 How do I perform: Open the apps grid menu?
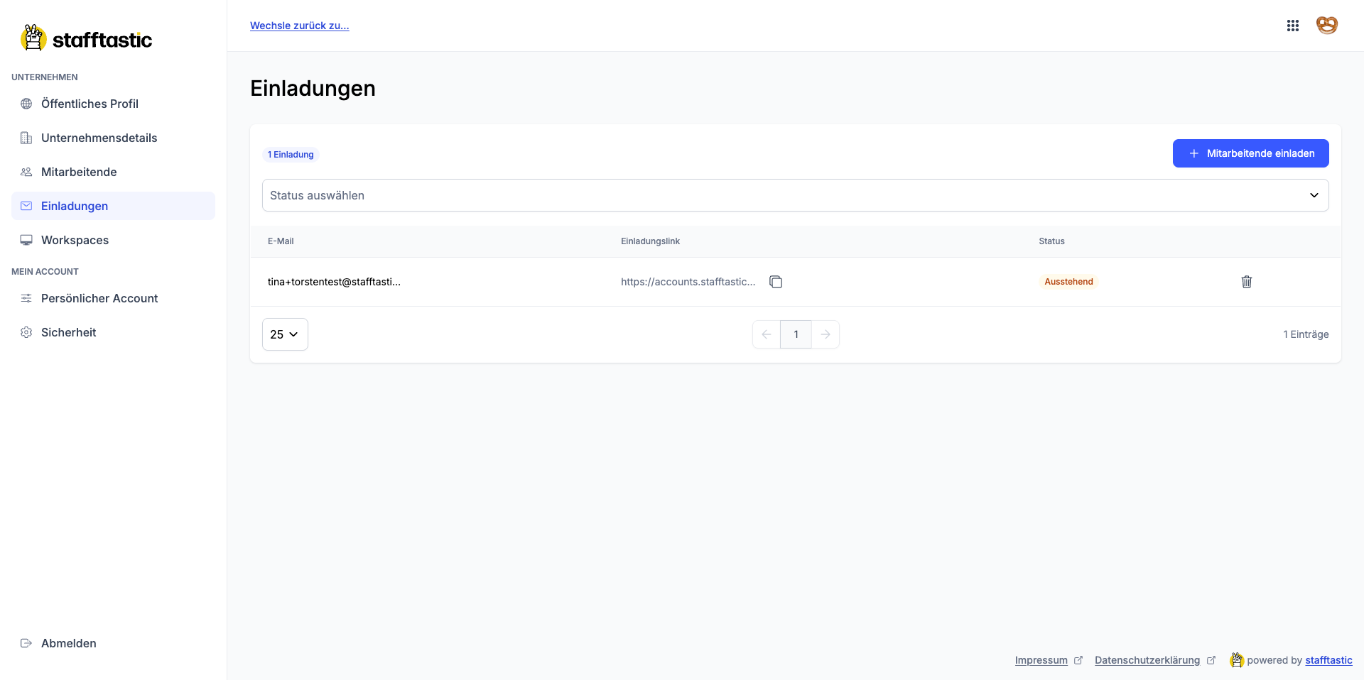coord(1292,26)
